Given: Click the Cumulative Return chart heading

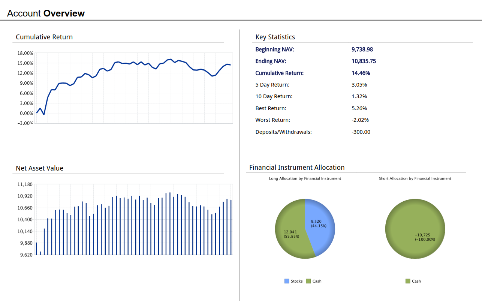Looking at the screenshot, I should [44, 37].
